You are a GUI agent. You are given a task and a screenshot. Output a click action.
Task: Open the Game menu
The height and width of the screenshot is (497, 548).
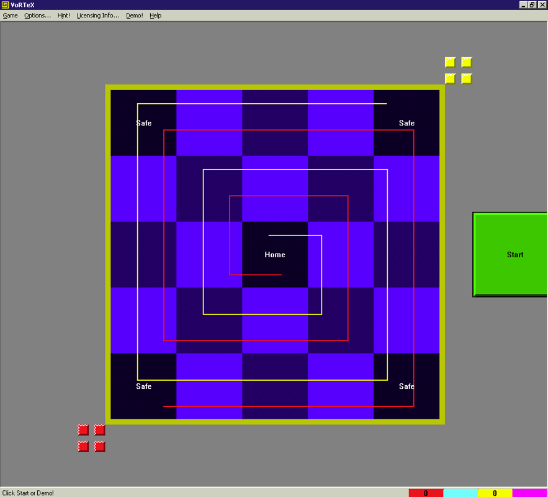click(10, 16)
